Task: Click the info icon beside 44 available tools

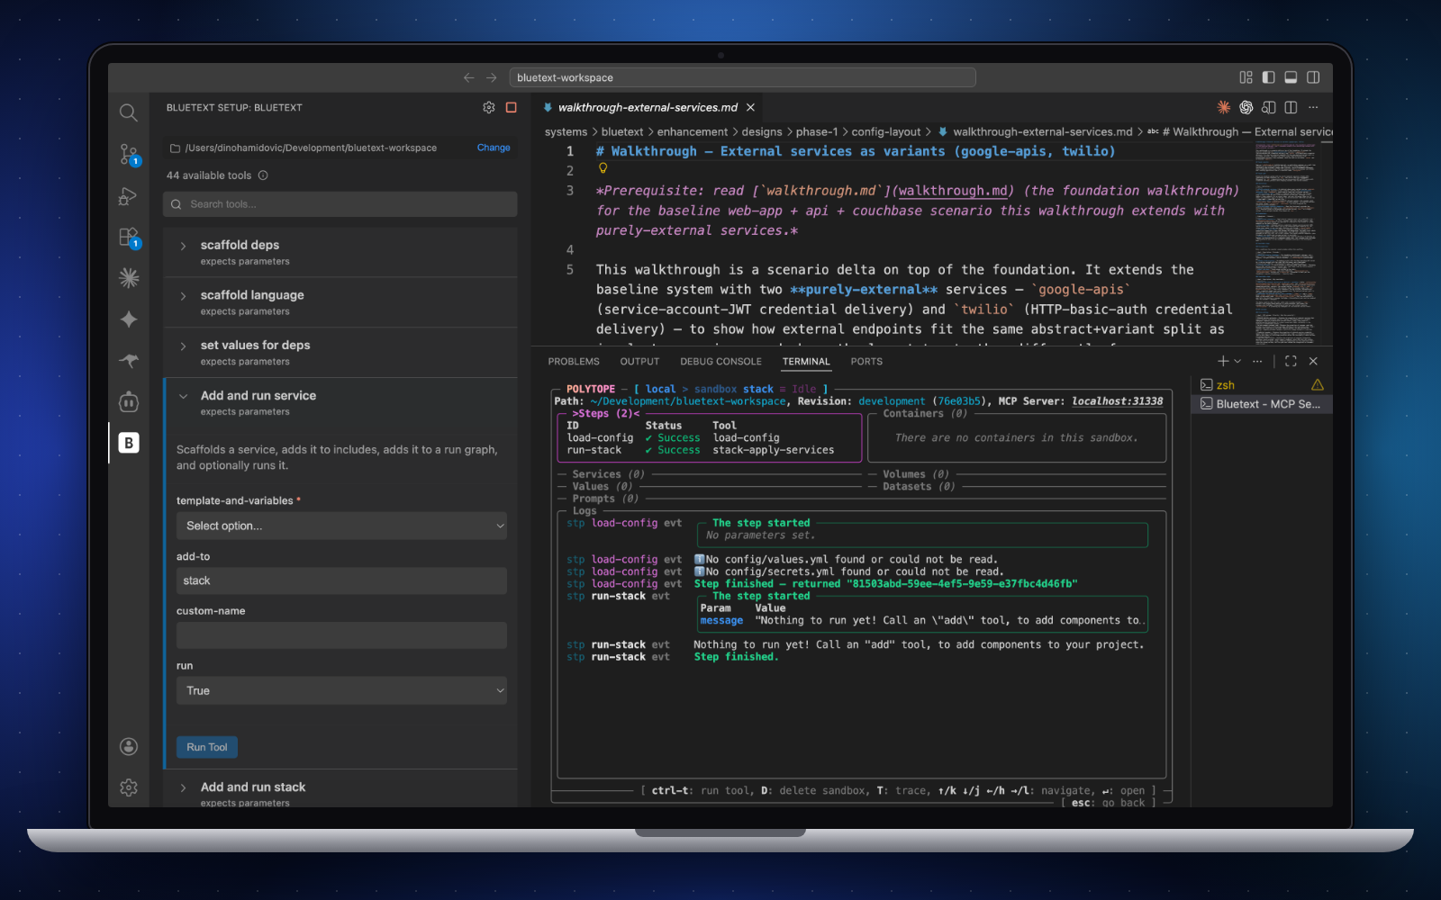Action: coord(263,175)
